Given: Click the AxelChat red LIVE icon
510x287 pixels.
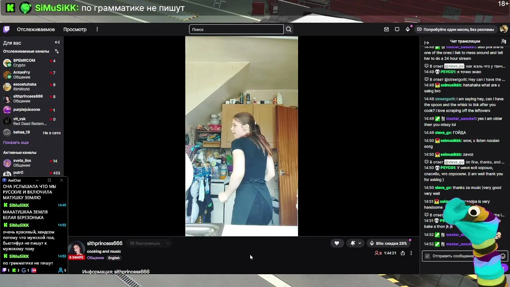Looking at the screenshot, I should (34, 270).
